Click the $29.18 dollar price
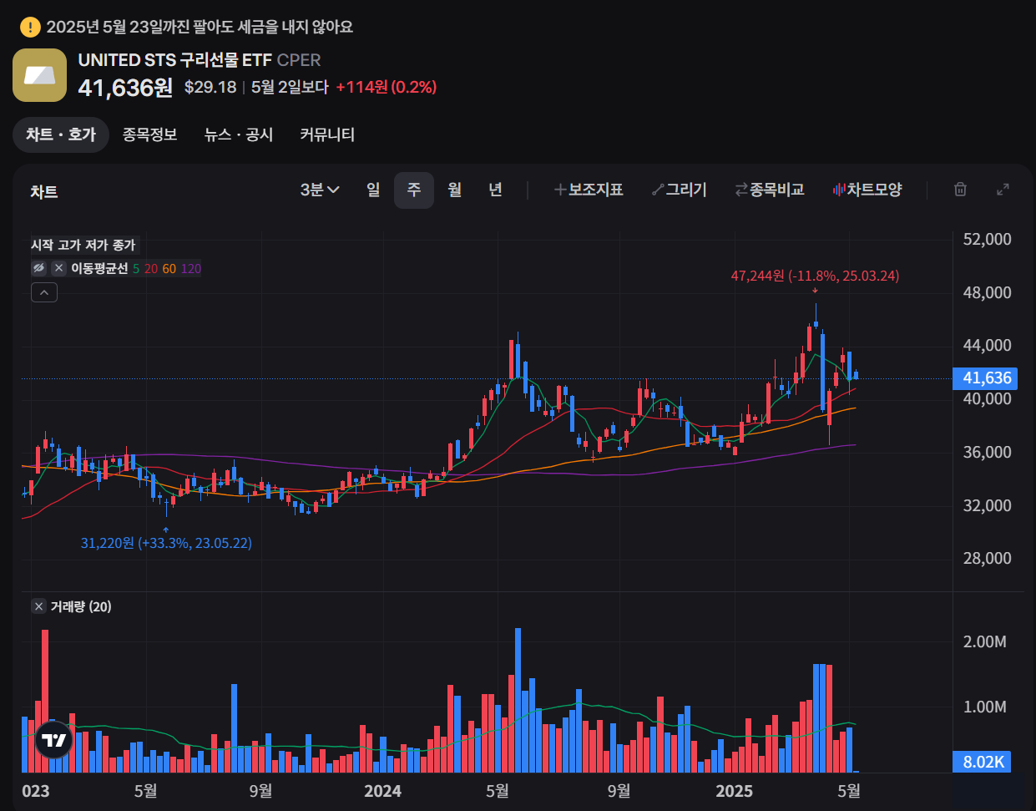The height and width of the screenshot is (811, 1036). coord(210,87)
